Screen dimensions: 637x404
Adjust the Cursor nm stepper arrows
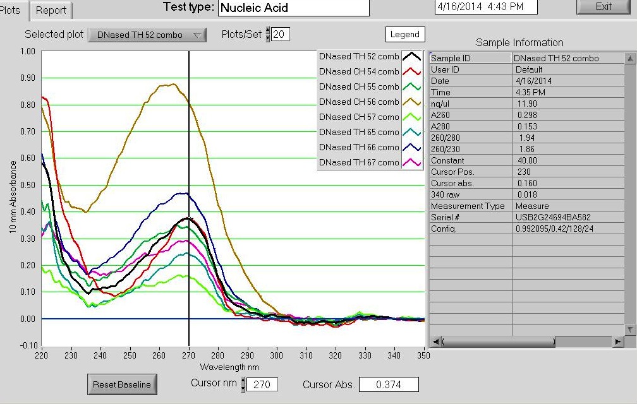coord(241,384)
